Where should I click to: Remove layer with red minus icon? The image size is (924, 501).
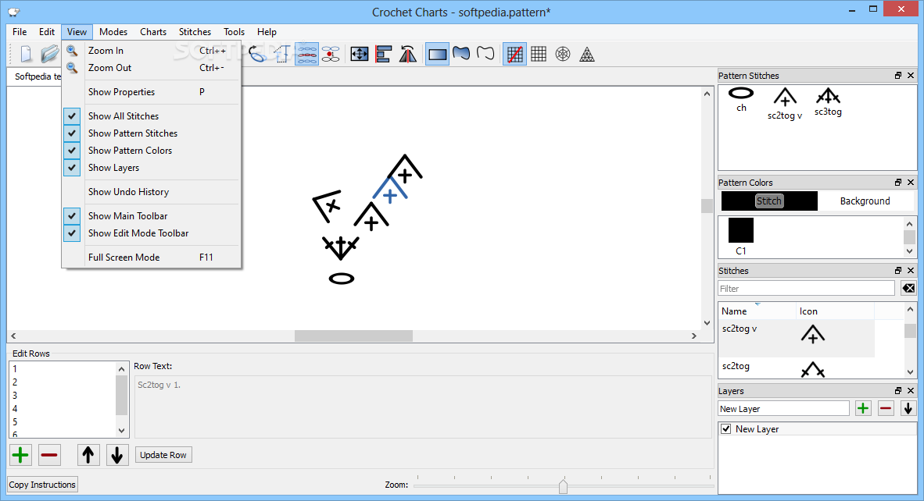pos(886,408)
